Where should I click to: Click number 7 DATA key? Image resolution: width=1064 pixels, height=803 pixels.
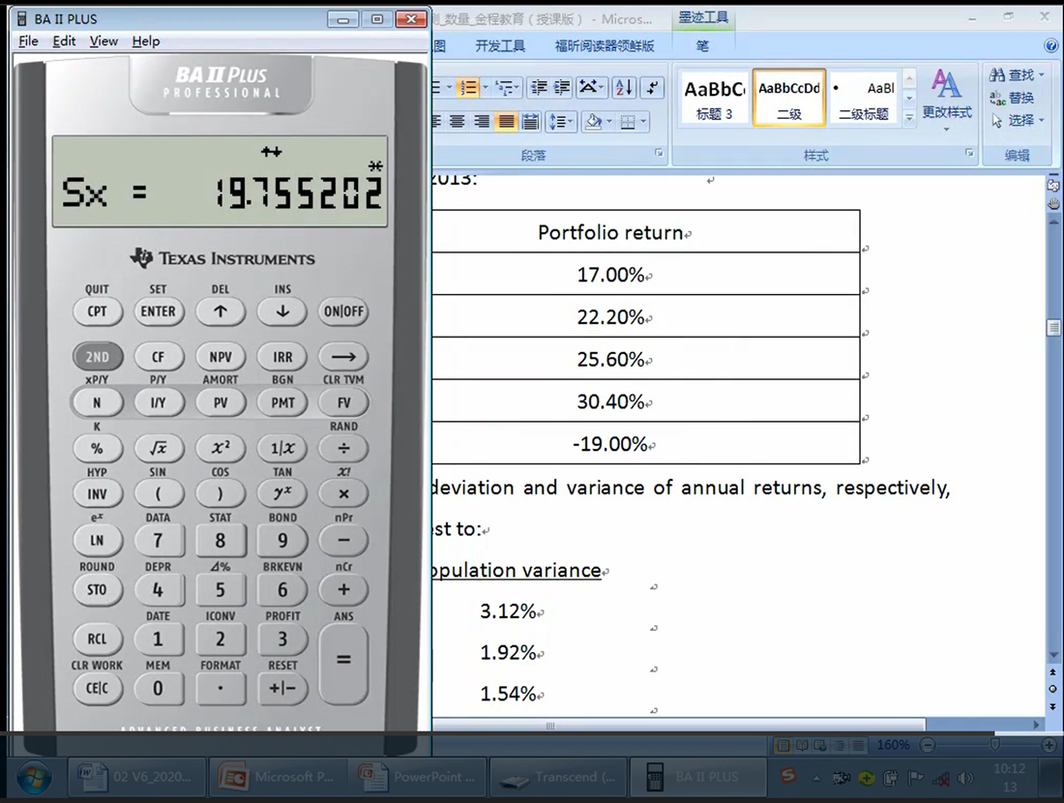[158, 540]
